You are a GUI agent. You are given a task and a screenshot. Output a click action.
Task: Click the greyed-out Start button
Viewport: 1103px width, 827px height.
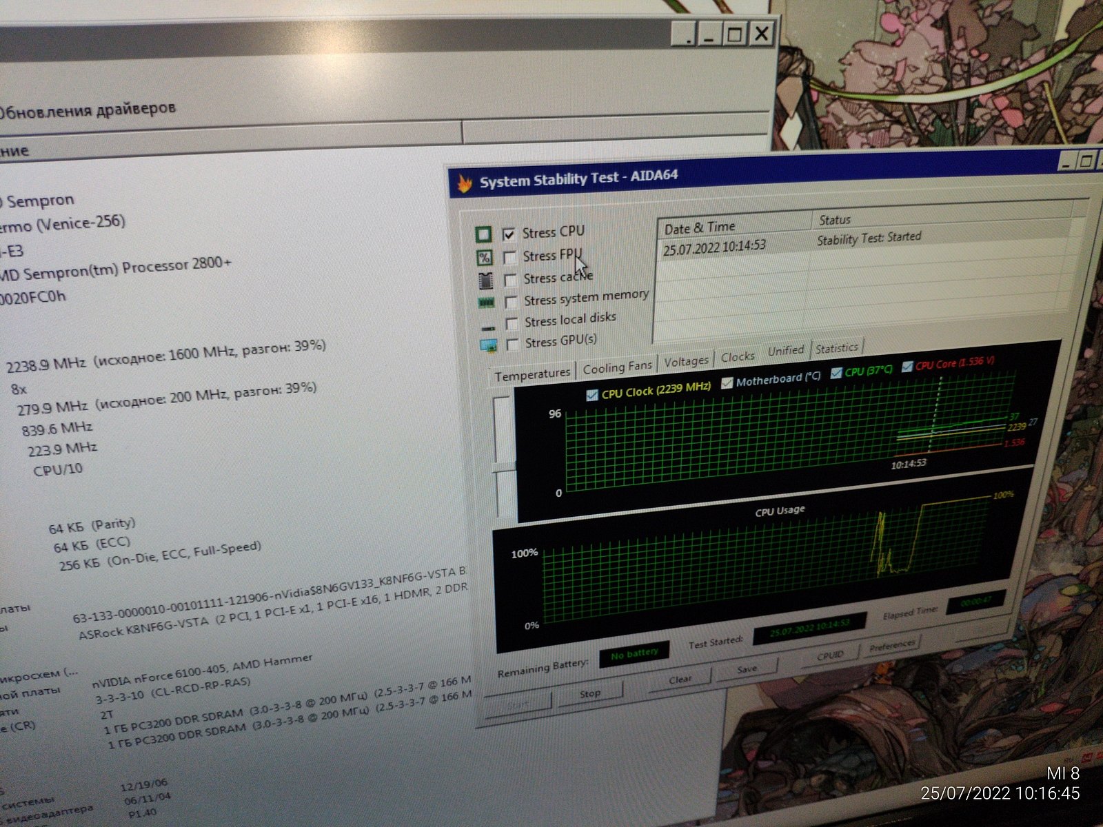[518, 704]
